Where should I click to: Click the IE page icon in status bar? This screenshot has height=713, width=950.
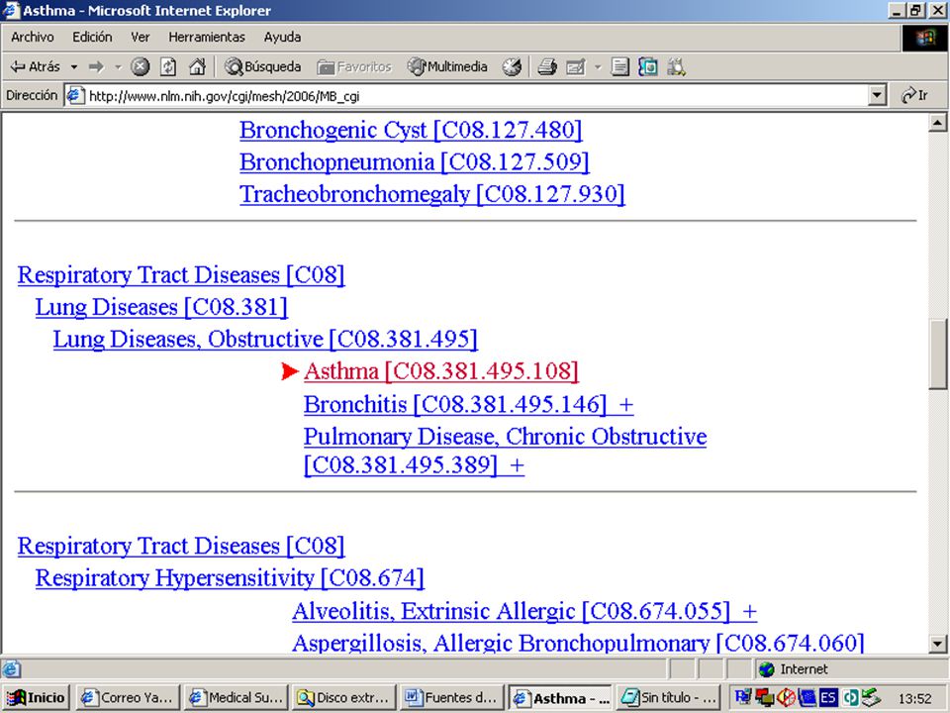coord(10,669)
